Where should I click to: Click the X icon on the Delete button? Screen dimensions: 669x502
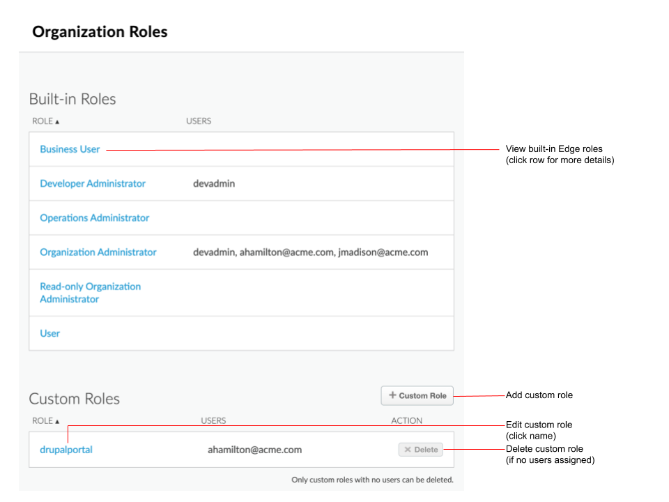[x=408, y=450]
